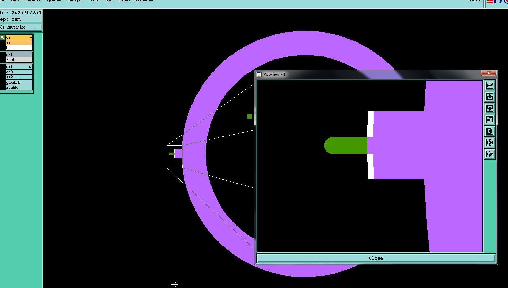Click the small marker icon on gm1 layer
The width and height of the screenshot is (508, 288).
point(30,67)
